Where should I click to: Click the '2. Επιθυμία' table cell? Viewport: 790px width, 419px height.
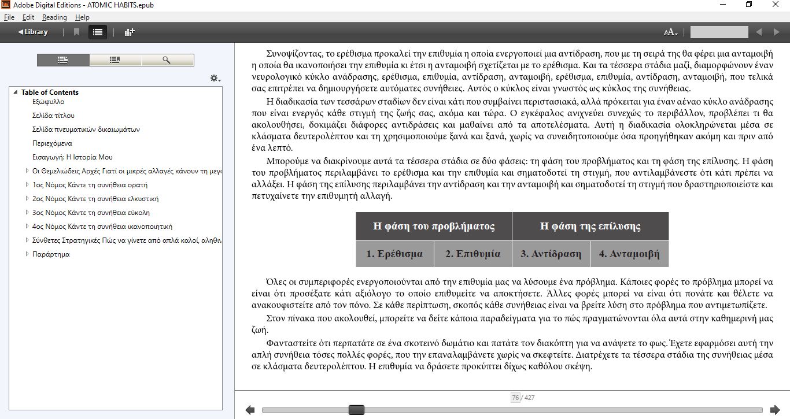point(473,254)
